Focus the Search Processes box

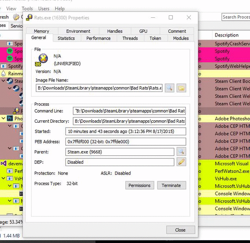point(236,17)
